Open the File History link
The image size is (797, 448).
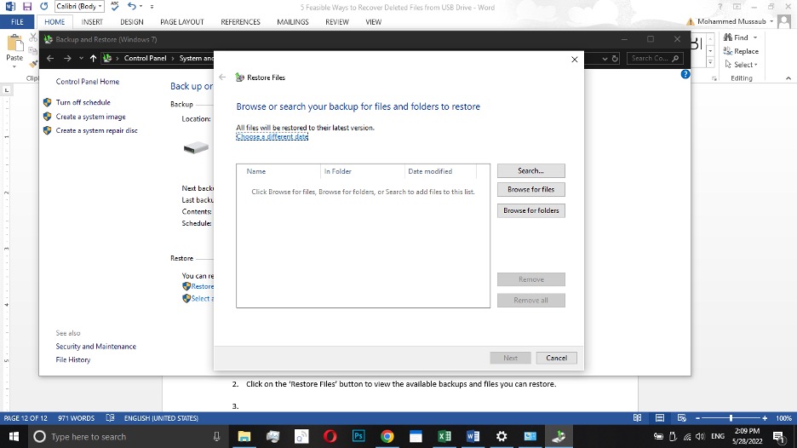click(73, 359)
